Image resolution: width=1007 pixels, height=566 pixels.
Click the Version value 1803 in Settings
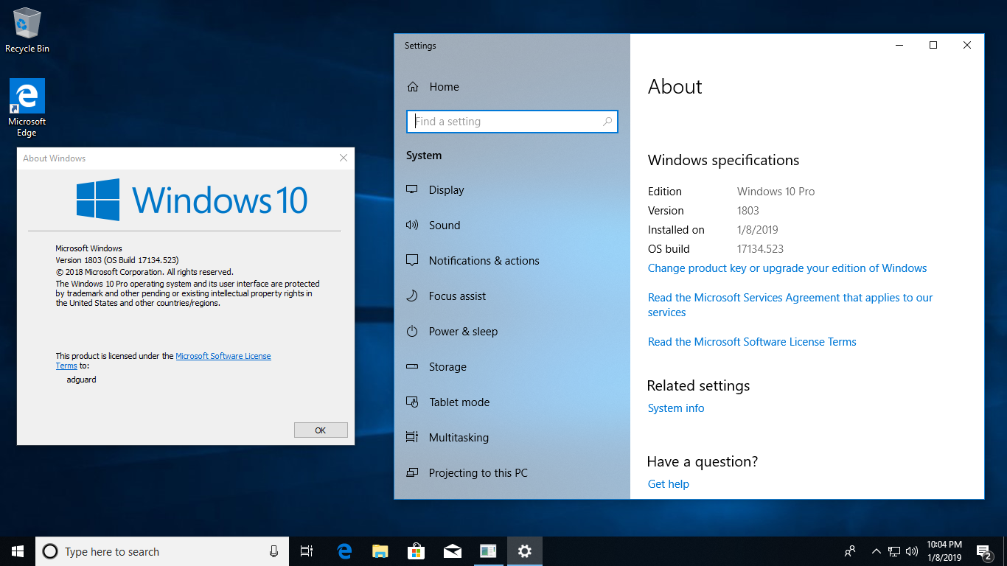748,211
